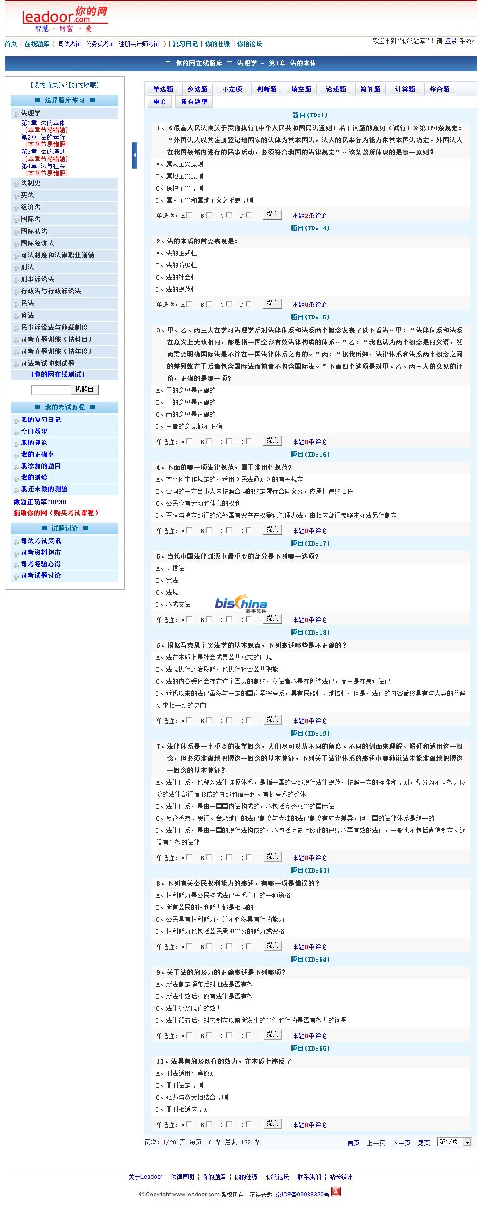Expand the 刑法 subject
This screenshot has width=482, height=1208.
click(x=27, y=267)
